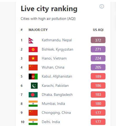This screenshot has width=116, height=126.
Task: Click the 372 AQI badge
Action: [98, 40]
